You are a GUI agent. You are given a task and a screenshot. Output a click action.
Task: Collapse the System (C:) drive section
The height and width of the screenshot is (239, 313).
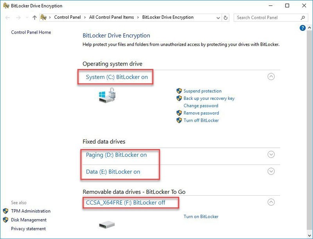coord(271,77)
